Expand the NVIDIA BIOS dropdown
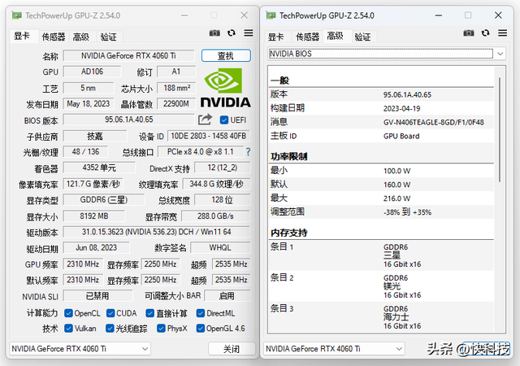The height and width of the screenshot is (366, 520). click(500, 54)
